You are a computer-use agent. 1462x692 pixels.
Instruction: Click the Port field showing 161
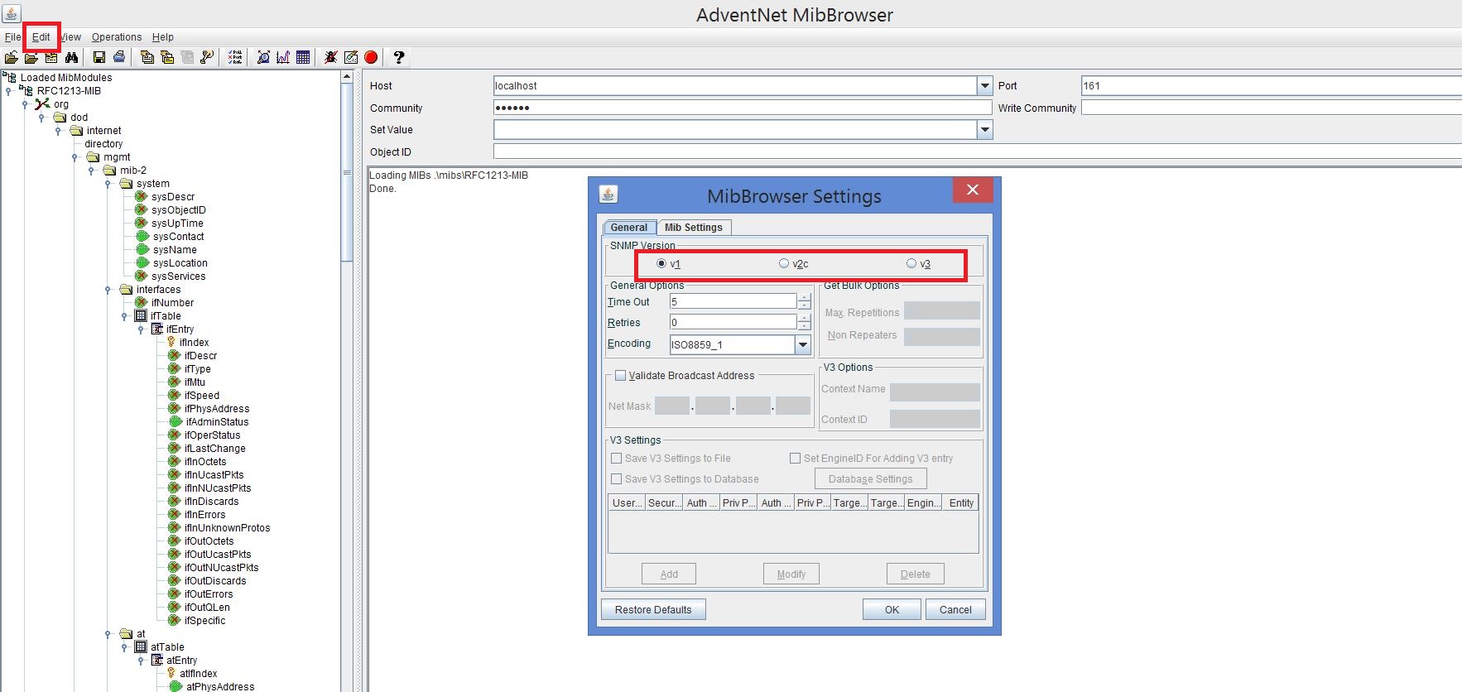tap(1272, 85)
